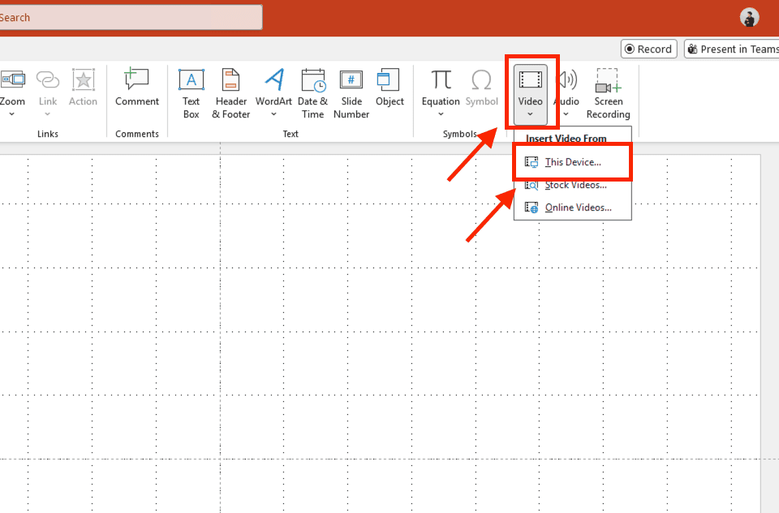The height and width of the screenshot is (513, 779).
Task: Choose Stock Videos menu entry
Action: click(572, 185)
